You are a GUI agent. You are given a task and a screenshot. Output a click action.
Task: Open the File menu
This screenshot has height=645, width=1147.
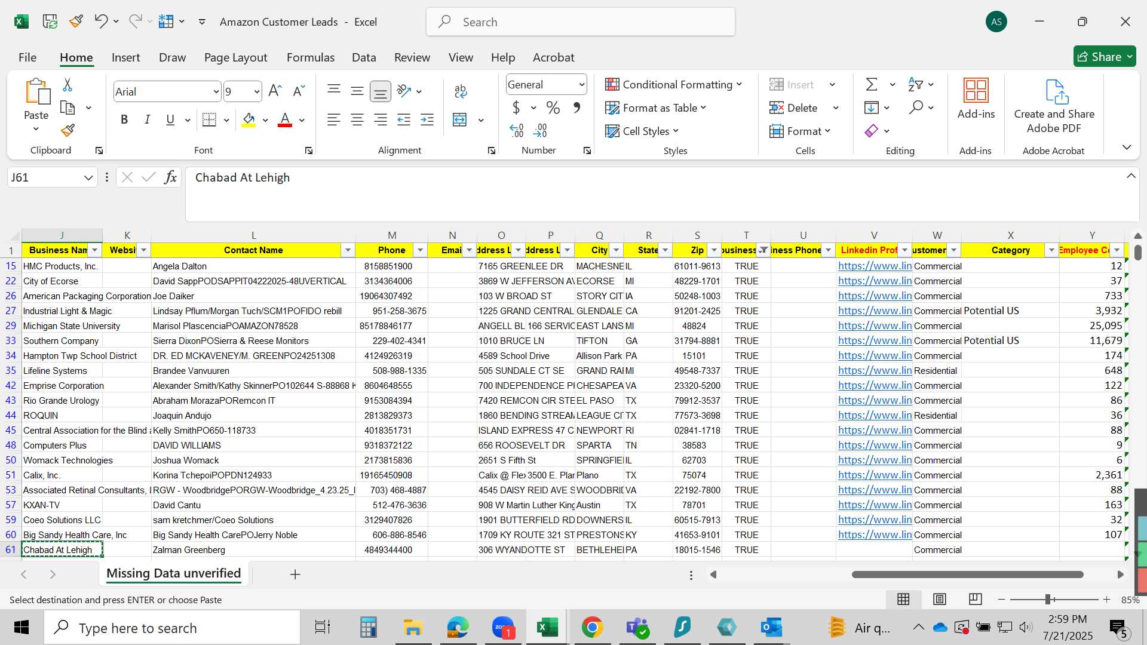click(27, 57)
